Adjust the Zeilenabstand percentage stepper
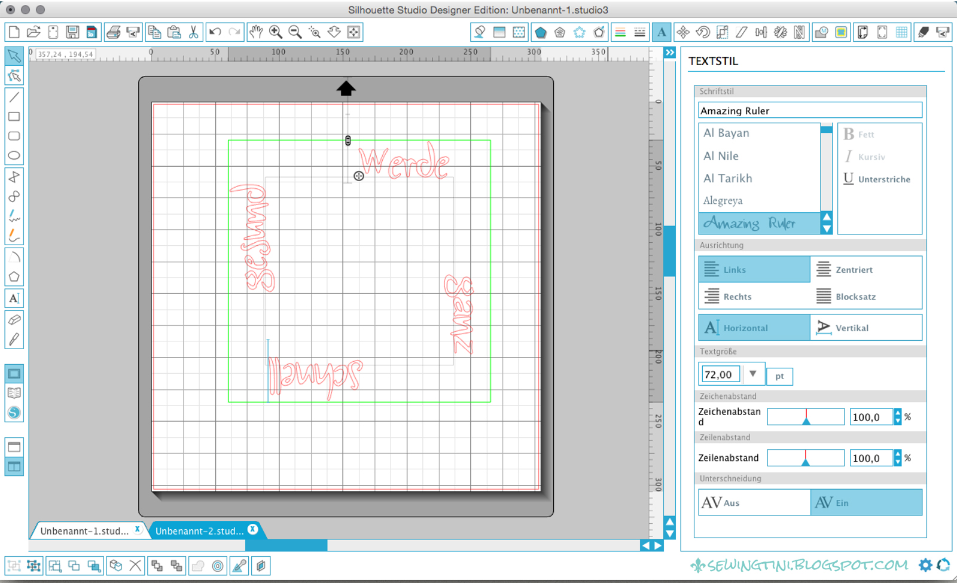The image size is (957, 583). [897, 458]
